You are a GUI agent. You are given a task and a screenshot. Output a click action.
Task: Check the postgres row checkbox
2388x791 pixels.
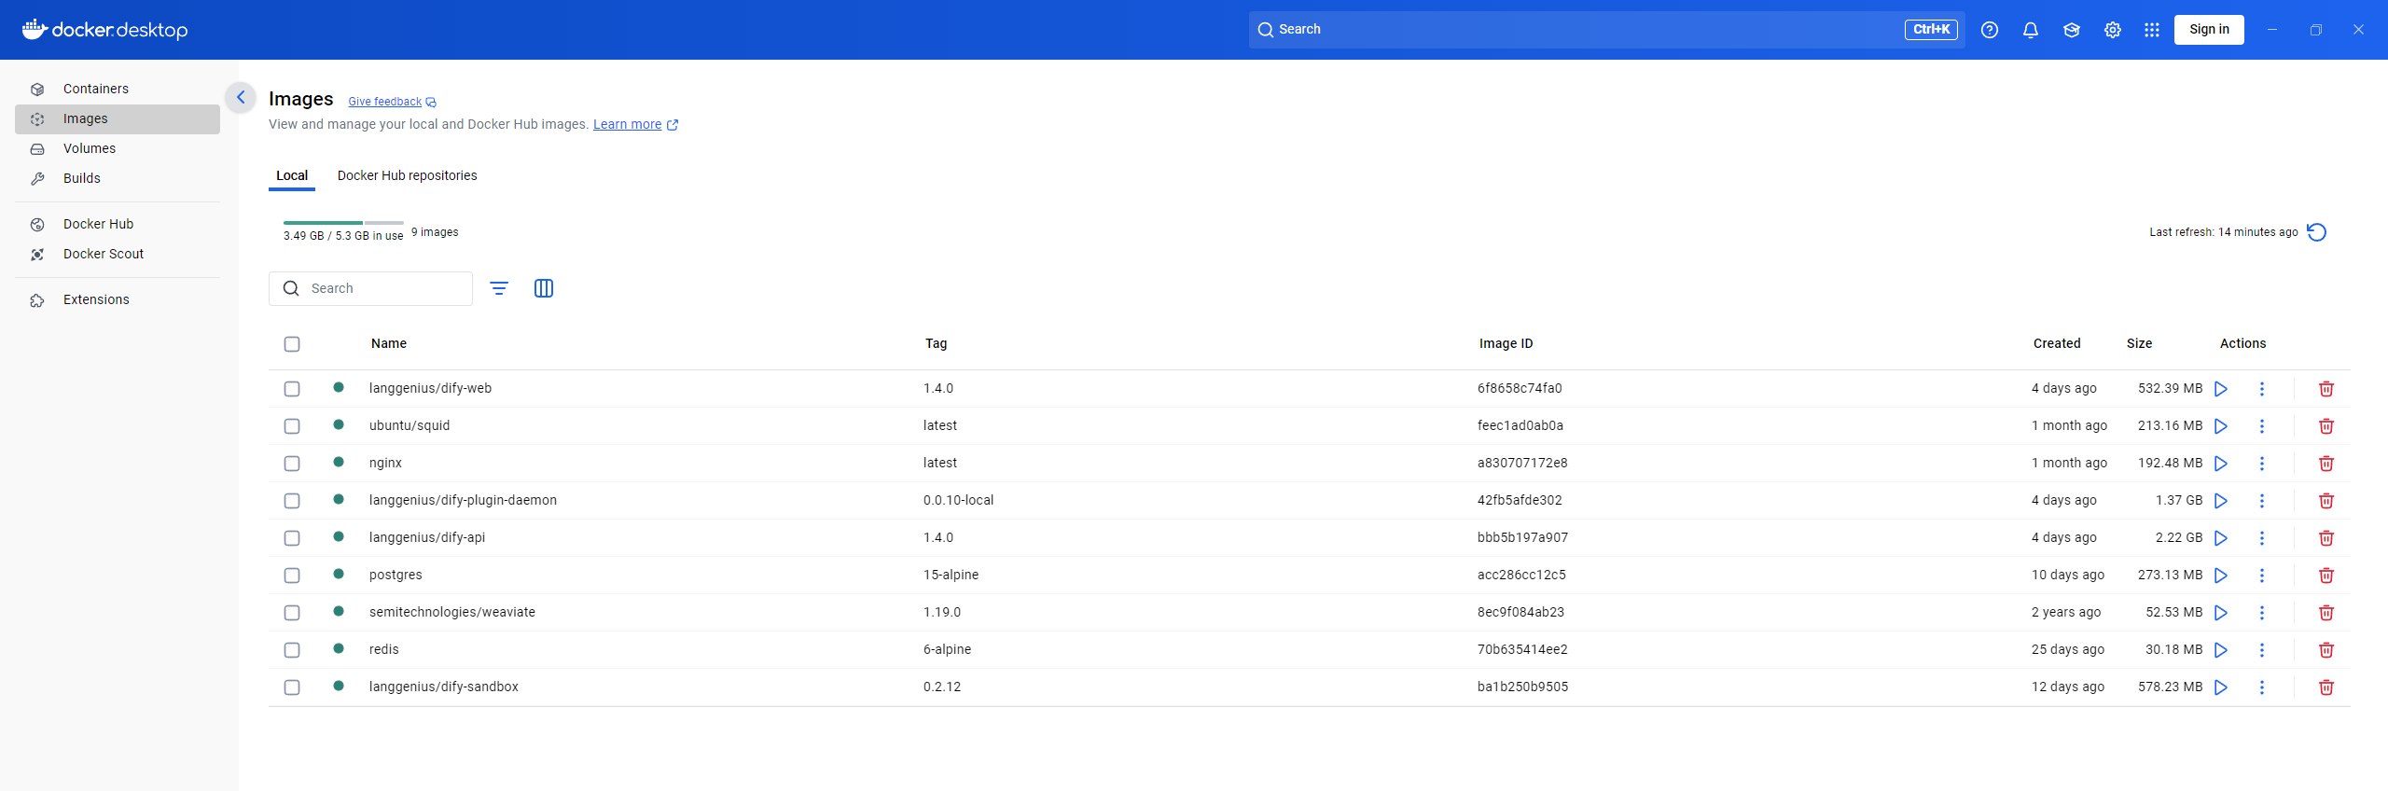point(292,576)
